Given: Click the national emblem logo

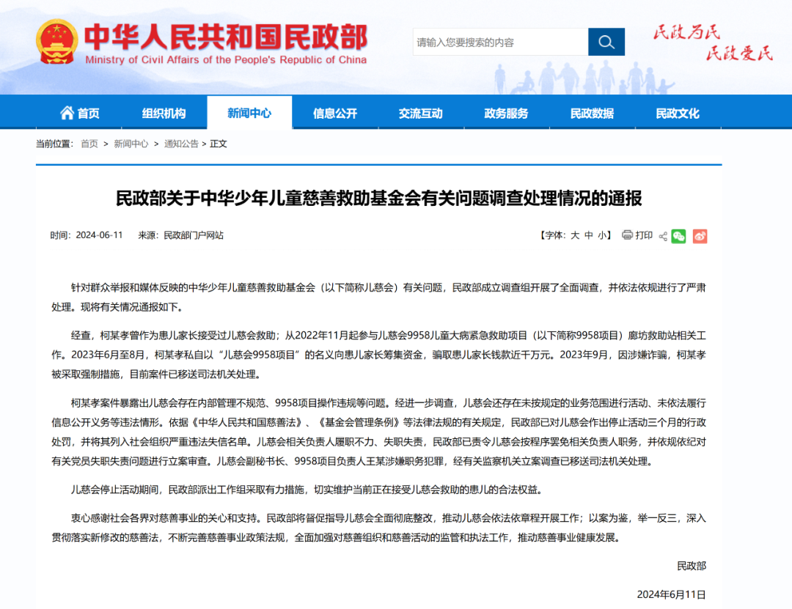Looking at the screenshot, I should click(56, 43).
